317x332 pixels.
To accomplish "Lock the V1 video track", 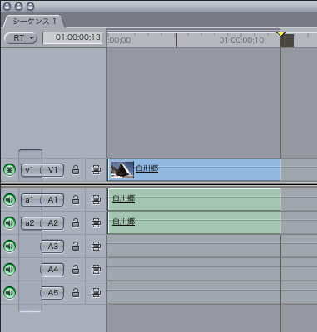I will [x=76, y=170].
